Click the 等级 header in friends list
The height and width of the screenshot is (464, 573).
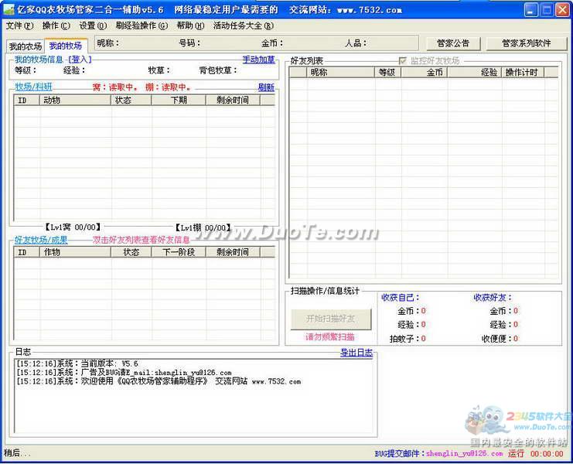pyautogui.click(x=388, y=73)
